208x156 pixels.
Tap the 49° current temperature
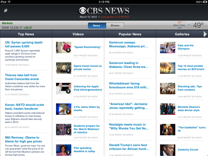pyautogui.click(x=198, y=25)
